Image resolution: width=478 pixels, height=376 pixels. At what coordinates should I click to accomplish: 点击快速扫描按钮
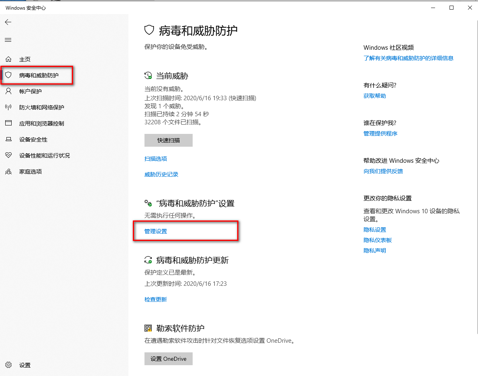point(168,140)
